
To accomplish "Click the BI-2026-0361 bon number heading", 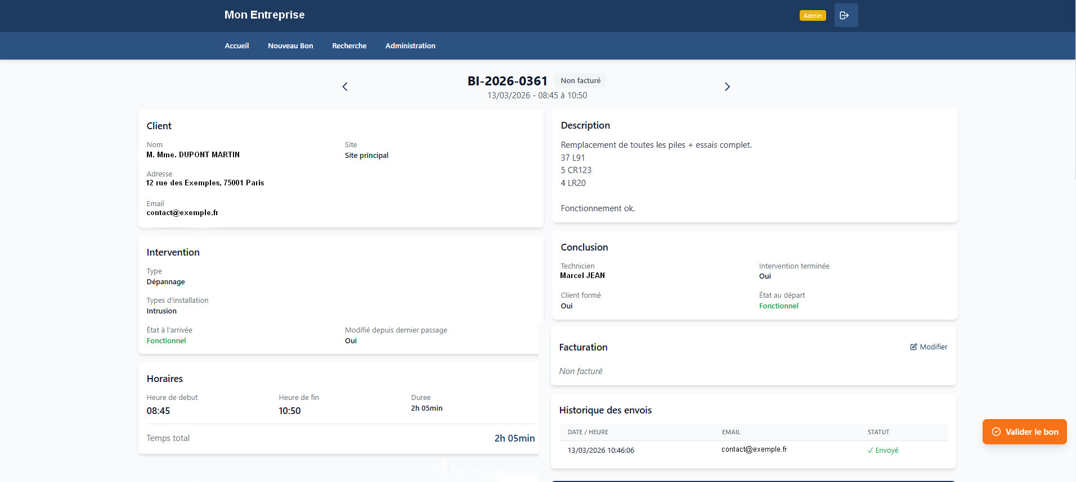I will [x=507, y=81].
